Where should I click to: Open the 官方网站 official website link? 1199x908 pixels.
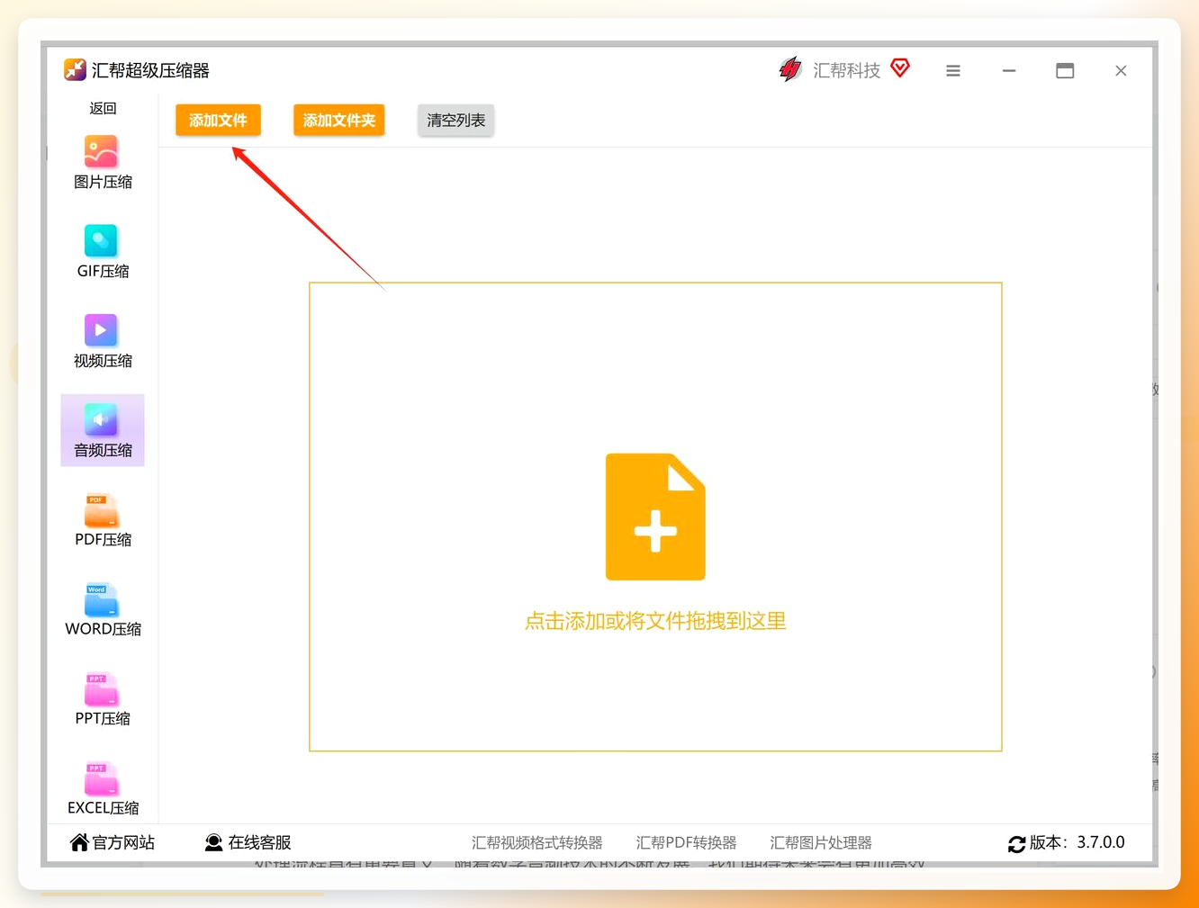click(x=113, y=842)
